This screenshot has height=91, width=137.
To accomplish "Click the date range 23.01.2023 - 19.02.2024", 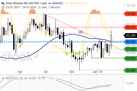I will tap(21, 7).
